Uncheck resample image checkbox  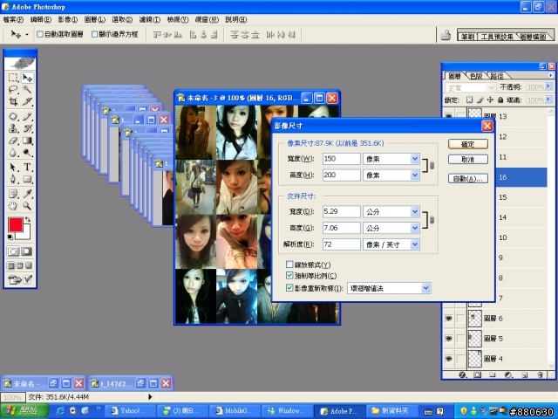[289, 288]
